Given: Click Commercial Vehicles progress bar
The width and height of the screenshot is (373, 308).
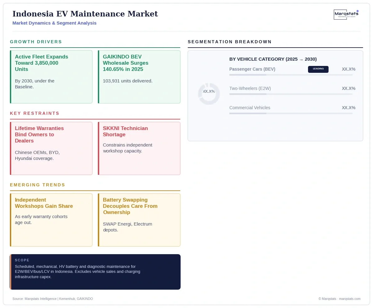Looking at the screenshot, I should pos(291,114).
